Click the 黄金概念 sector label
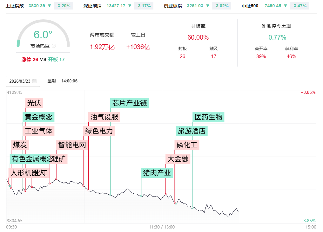Image resolution: width=323 pixels, height=232 pixels. click(38, 117)
